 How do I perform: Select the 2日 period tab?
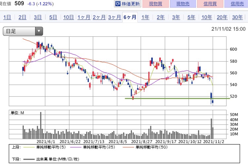22,17
